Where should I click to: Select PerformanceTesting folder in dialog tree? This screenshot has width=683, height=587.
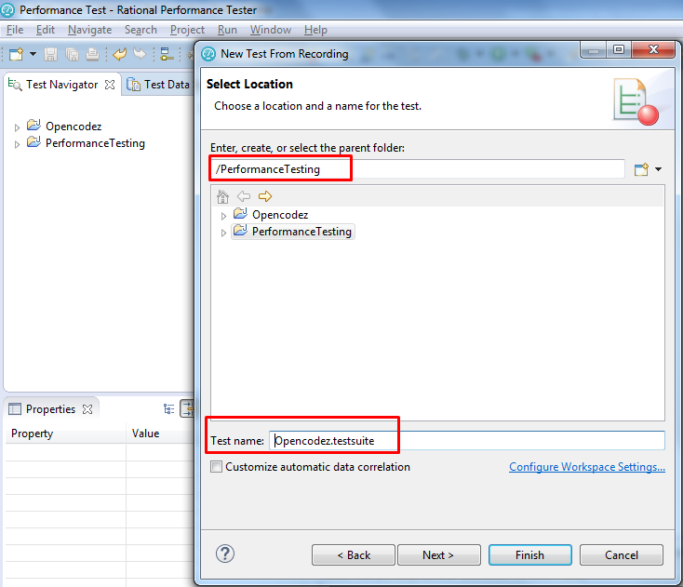click(301, 232)
